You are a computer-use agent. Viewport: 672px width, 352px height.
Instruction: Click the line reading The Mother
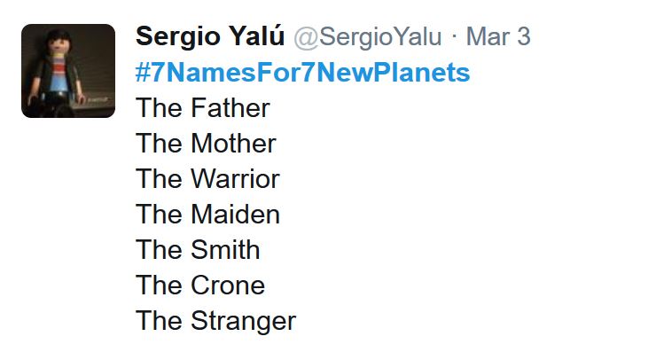pos(206,144)
